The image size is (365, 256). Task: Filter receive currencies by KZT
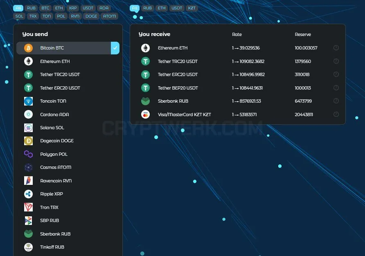tap(192, 8)
